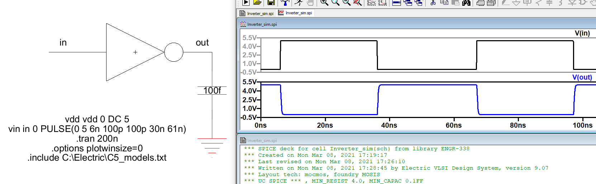Click the Open file folder icon
The width and height of the screenshot is (596, 184).
point(257,3)
